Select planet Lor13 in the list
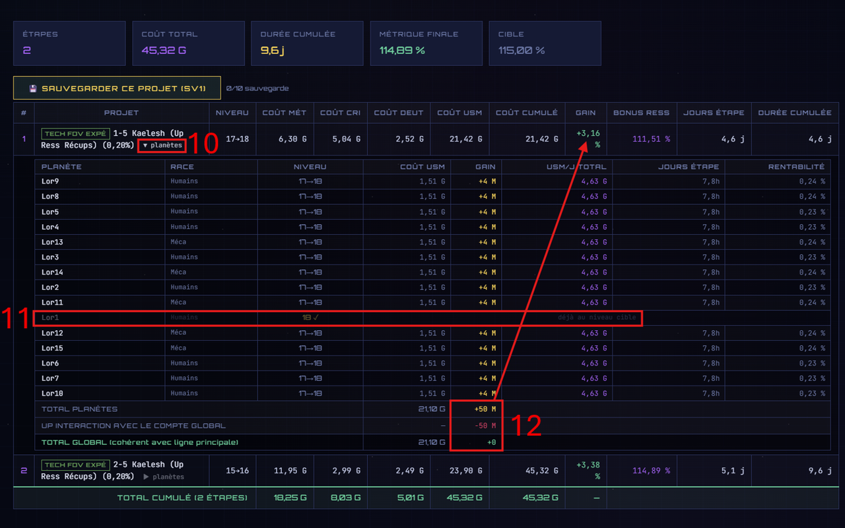Viewport: 845px width, 528px height. [52, 242]
